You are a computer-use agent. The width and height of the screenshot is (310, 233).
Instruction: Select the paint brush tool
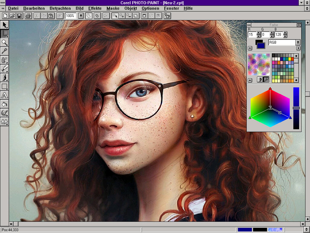[x=5, y=77]
